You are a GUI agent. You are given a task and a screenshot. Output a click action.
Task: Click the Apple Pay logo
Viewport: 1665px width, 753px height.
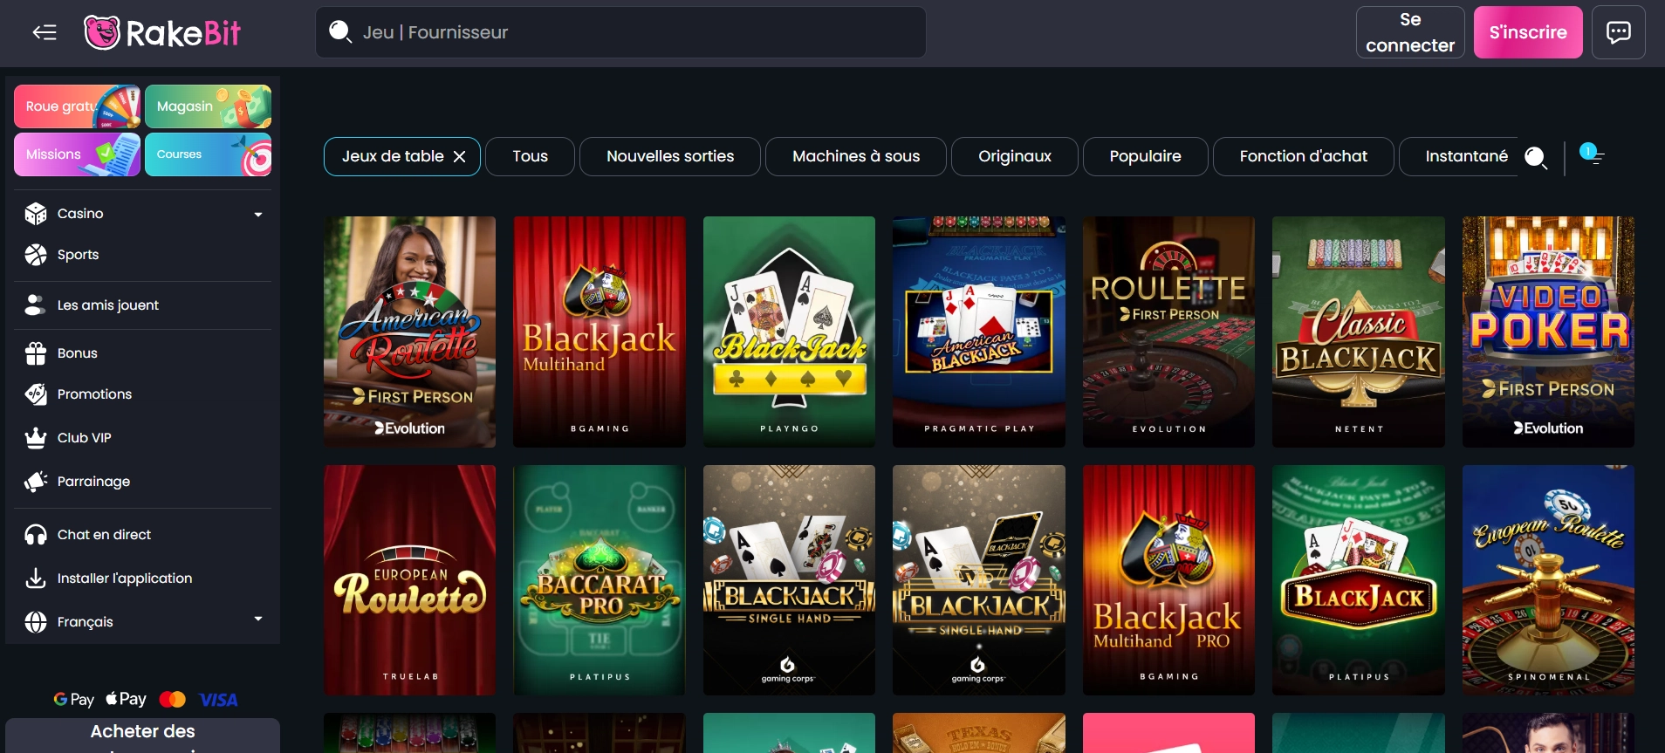[x=127, y=699]
